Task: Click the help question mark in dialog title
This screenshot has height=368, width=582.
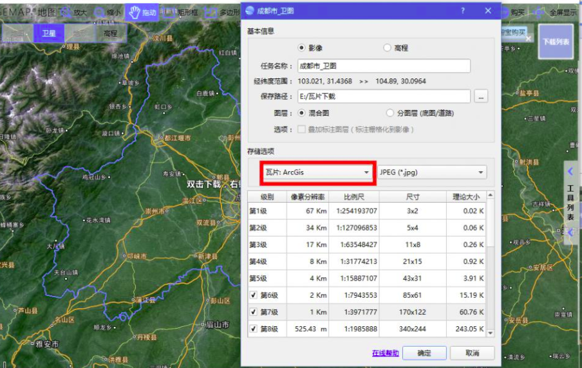Action: [x=462, y=11]
